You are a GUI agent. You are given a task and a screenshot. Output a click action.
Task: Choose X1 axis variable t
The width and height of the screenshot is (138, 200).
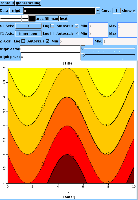[28, 26]
